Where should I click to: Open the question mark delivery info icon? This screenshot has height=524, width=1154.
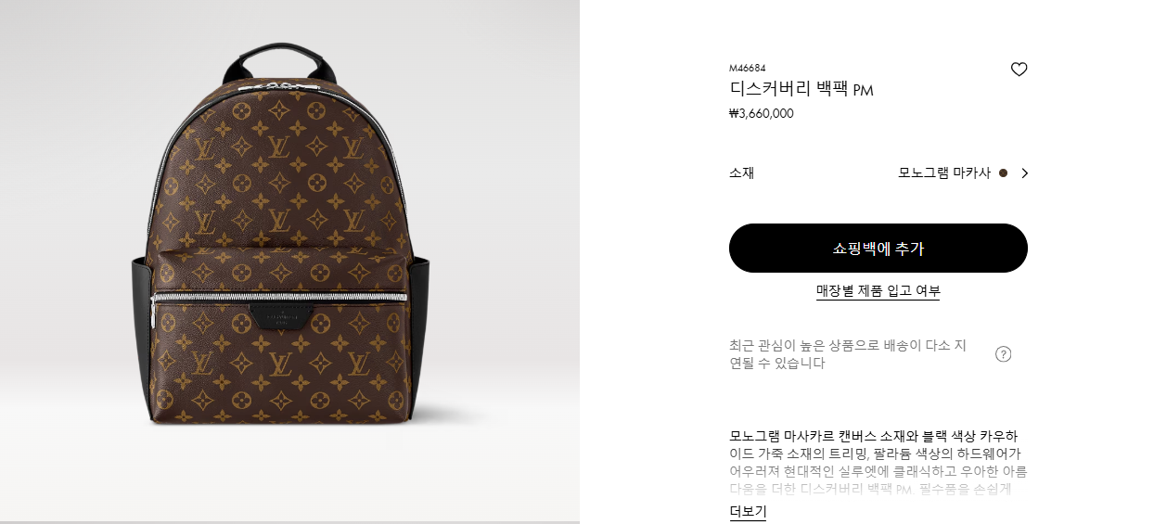pyautogui.click(x=1003, y=354)
